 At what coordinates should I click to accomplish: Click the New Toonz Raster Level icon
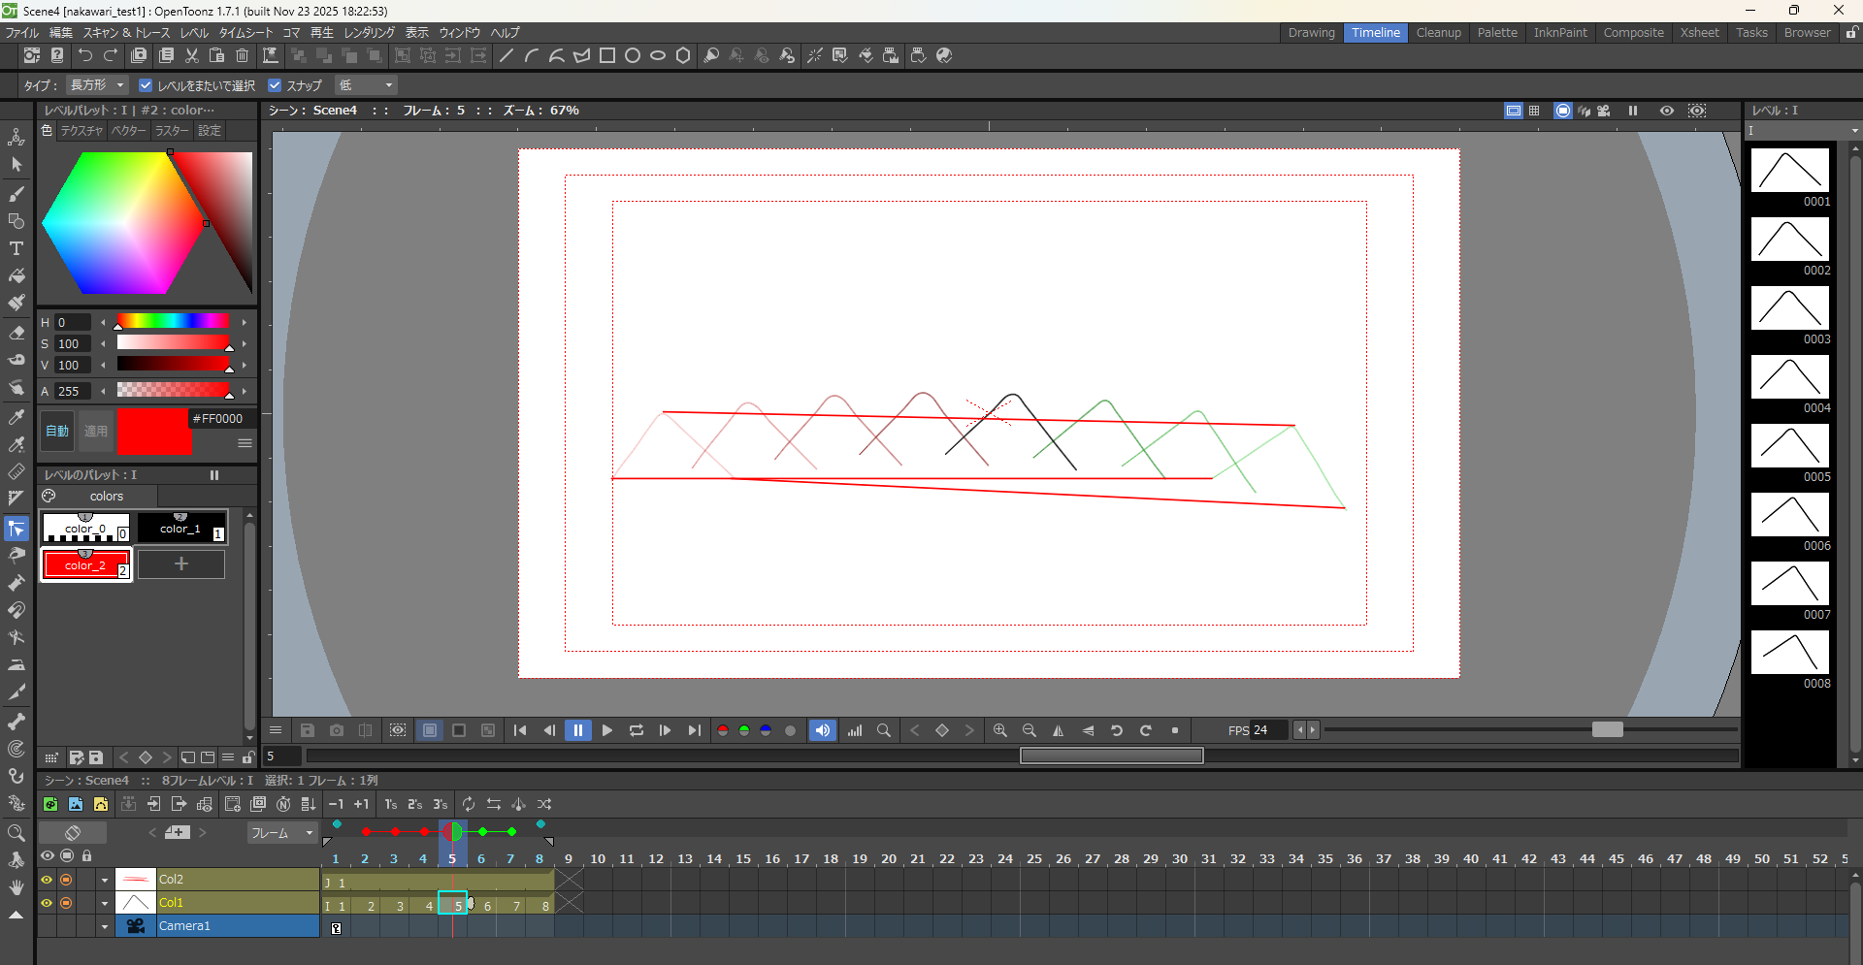50,804
